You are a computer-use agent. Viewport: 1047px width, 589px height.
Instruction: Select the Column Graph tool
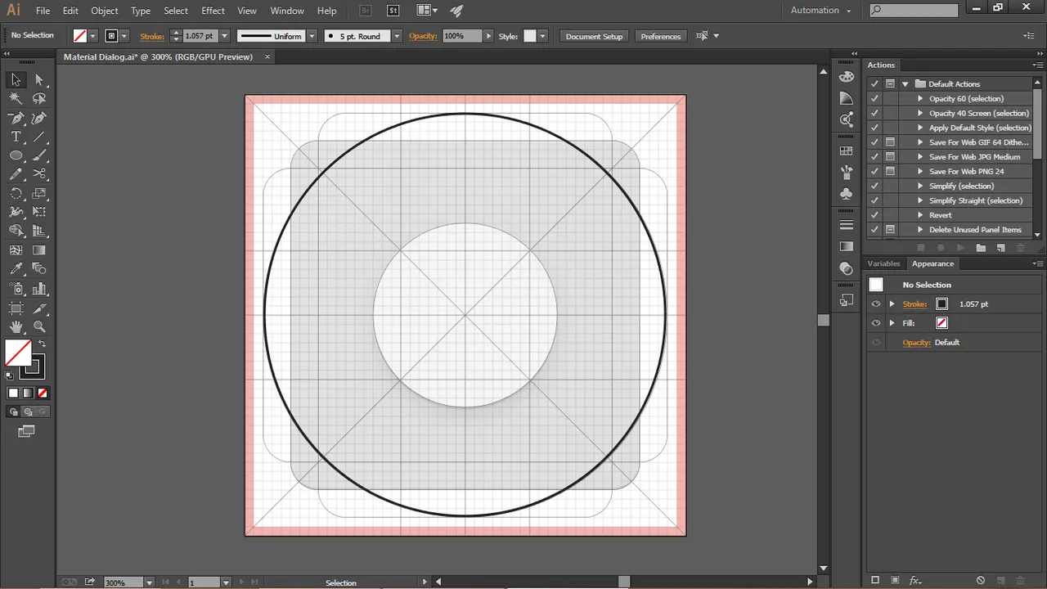click(39, 289)
